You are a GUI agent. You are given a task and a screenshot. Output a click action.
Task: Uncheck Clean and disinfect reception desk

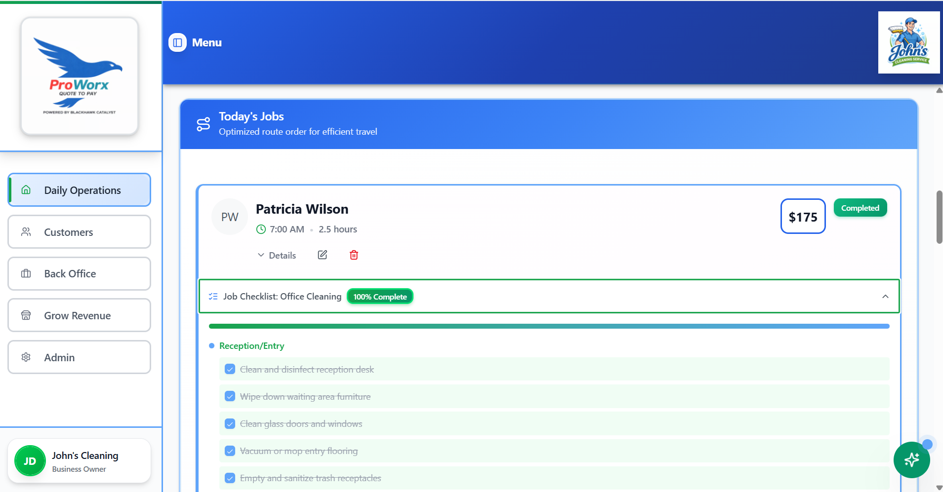pyautogui.click(x=230, y=369)
